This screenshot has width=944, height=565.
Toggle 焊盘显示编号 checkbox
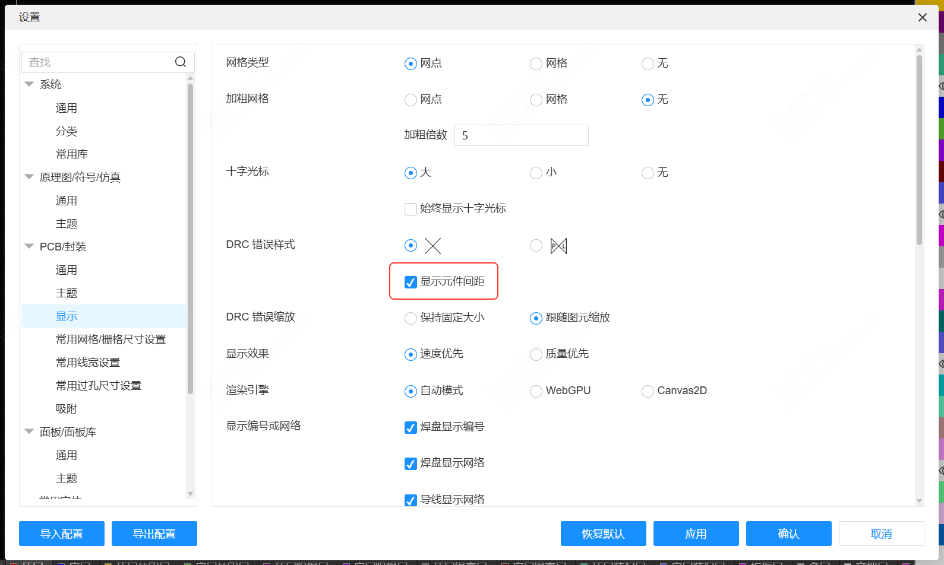coord(411,427)
